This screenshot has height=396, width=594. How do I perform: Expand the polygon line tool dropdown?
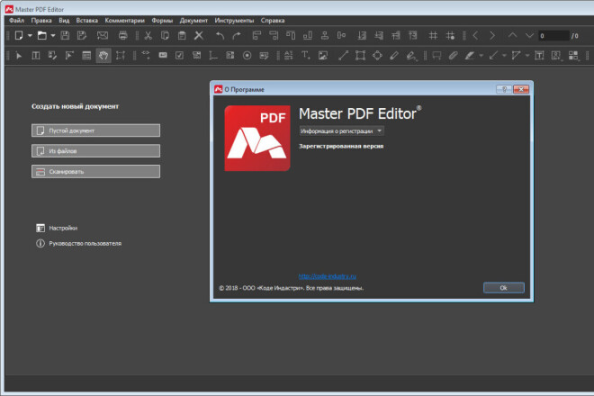point(527,56)
